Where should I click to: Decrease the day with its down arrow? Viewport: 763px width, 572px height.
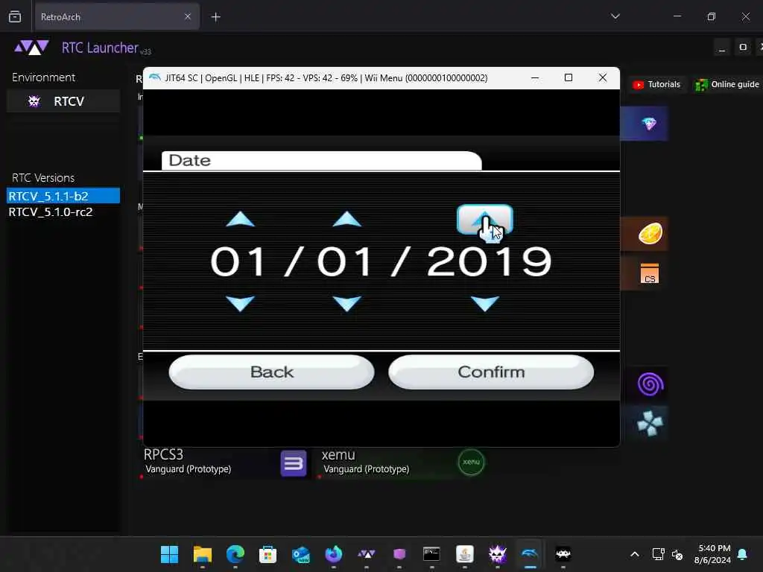pyautogui.click(x=346, y=303)
